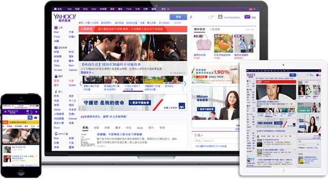Tap the phone's physical home button

(21, 172)
